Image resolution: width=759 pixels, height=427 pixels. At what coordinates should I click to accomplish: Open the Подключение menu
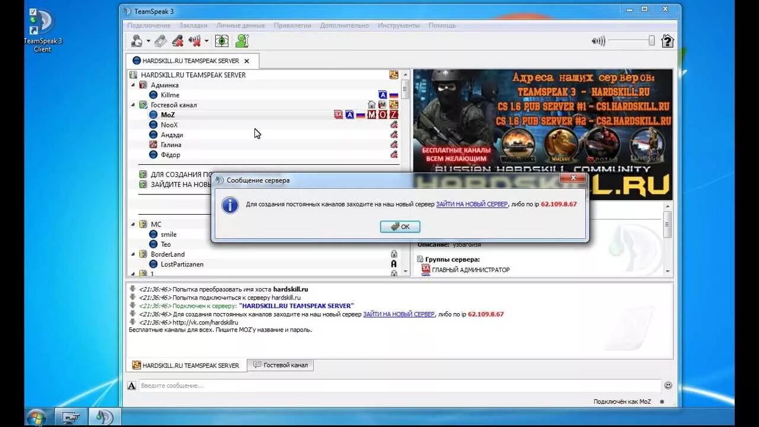[149, 26]
